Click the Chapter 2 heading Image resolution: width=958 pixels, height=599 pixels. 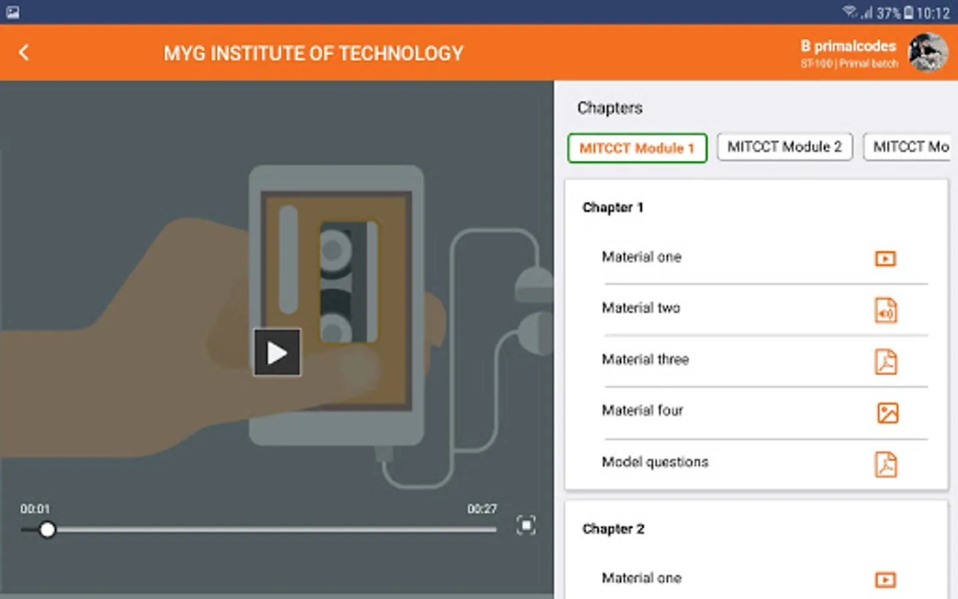tap(613, 529)
